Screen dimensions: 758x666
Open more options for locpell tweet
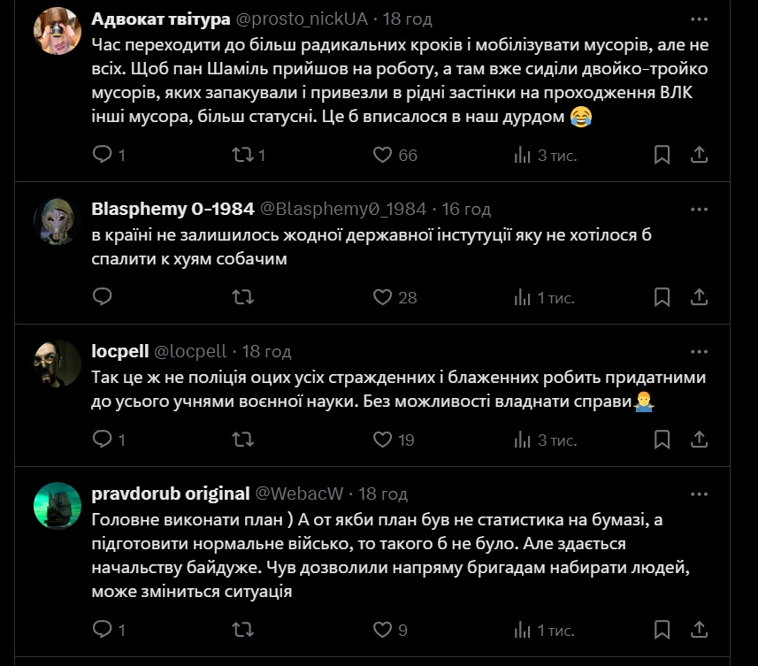(699, 352)
